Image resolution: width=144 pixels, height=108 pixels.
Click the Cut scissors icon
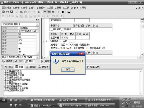pos(17,12)
